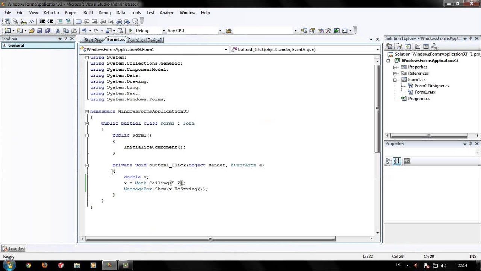Click View Code icon in Solution Explorer
Image resolution: width=481 pixels, height=271 pixels.
click(418, 46)
